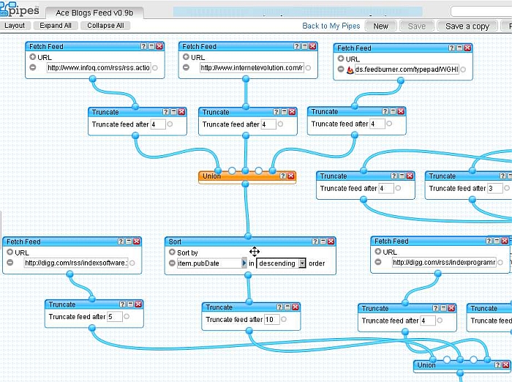Go Back to My Pipes
Viewport: 512px width, 382px height.
click(x=331, y=26)
